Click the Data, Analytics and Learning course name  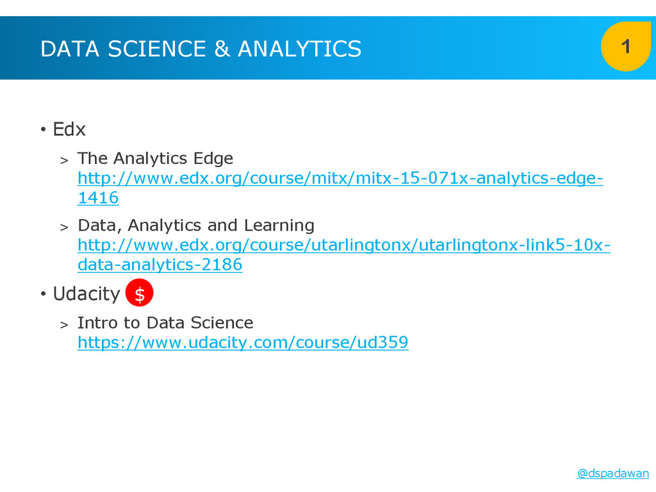pyautogui.click(x=195, y=225)
